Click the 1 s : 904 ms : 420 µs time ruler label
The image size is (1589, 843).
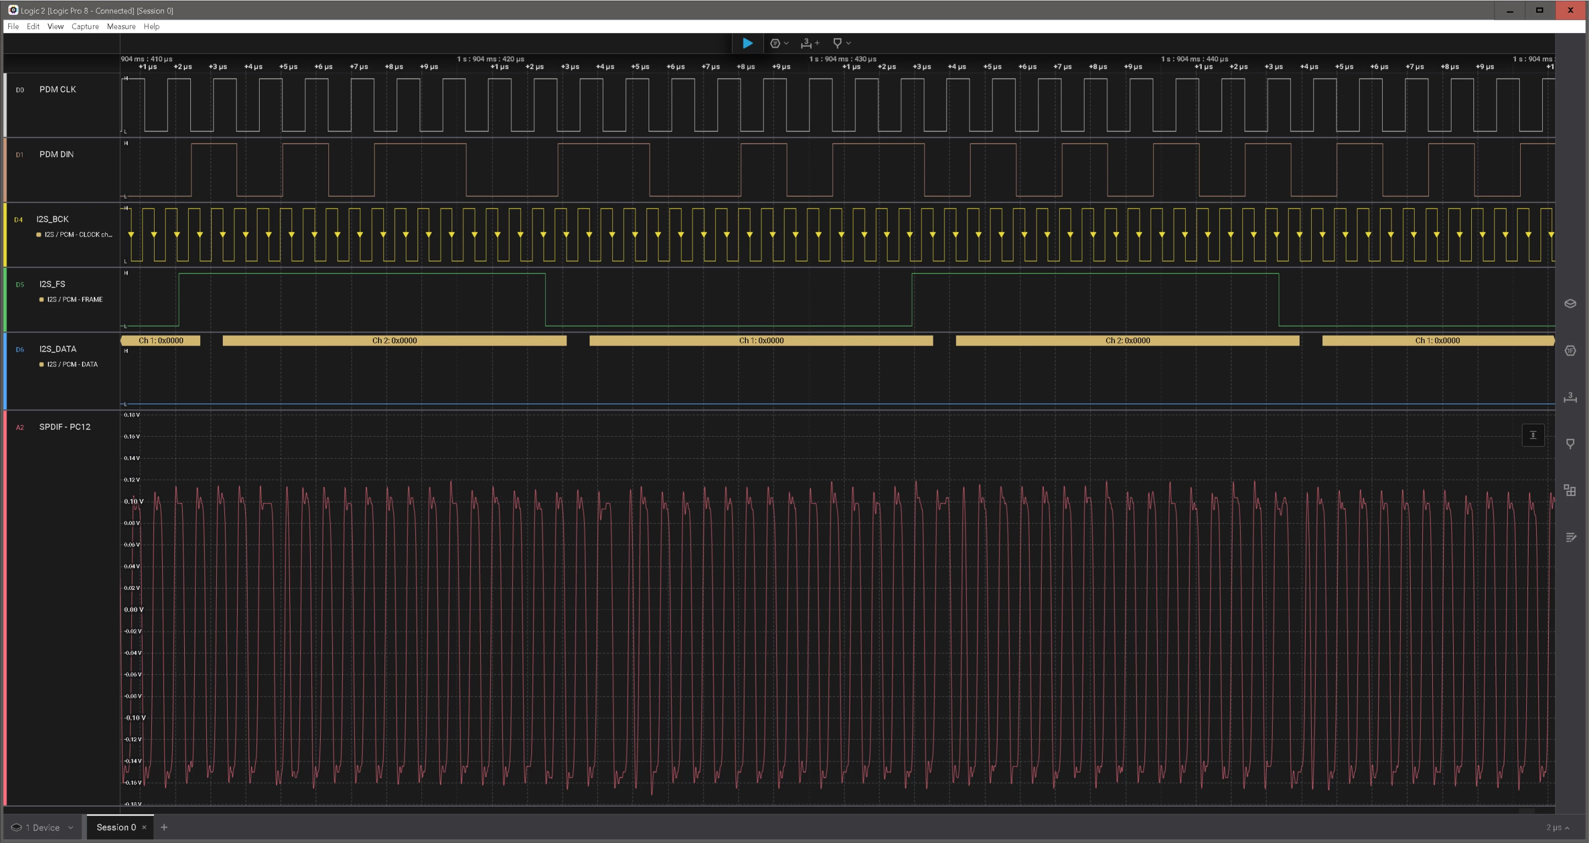pos(491,59)
